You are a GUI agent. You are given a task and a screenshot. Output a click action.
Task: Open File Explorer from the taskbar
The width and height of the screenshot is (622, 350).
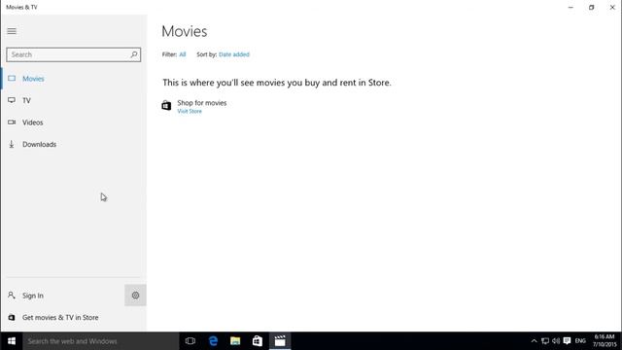point(235,341)
